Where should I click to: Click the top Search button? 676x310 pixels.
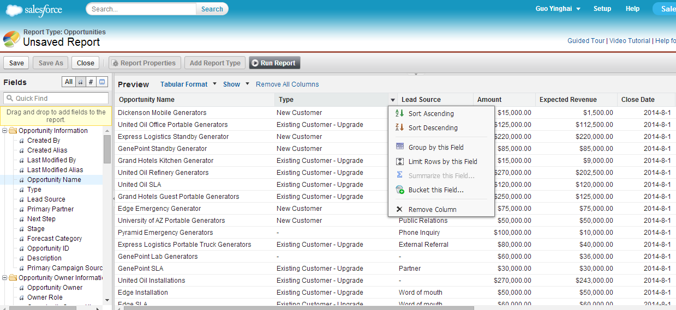212,9
